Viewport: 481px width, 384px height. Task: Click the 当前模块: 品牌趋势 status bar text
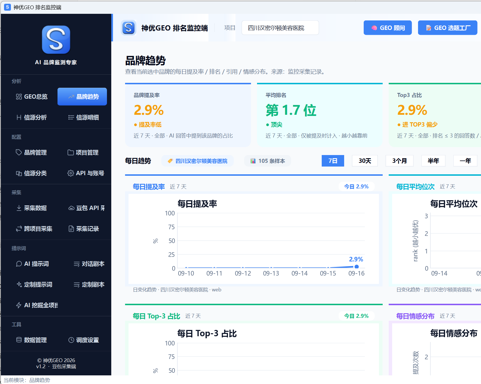tap(27, 380)
